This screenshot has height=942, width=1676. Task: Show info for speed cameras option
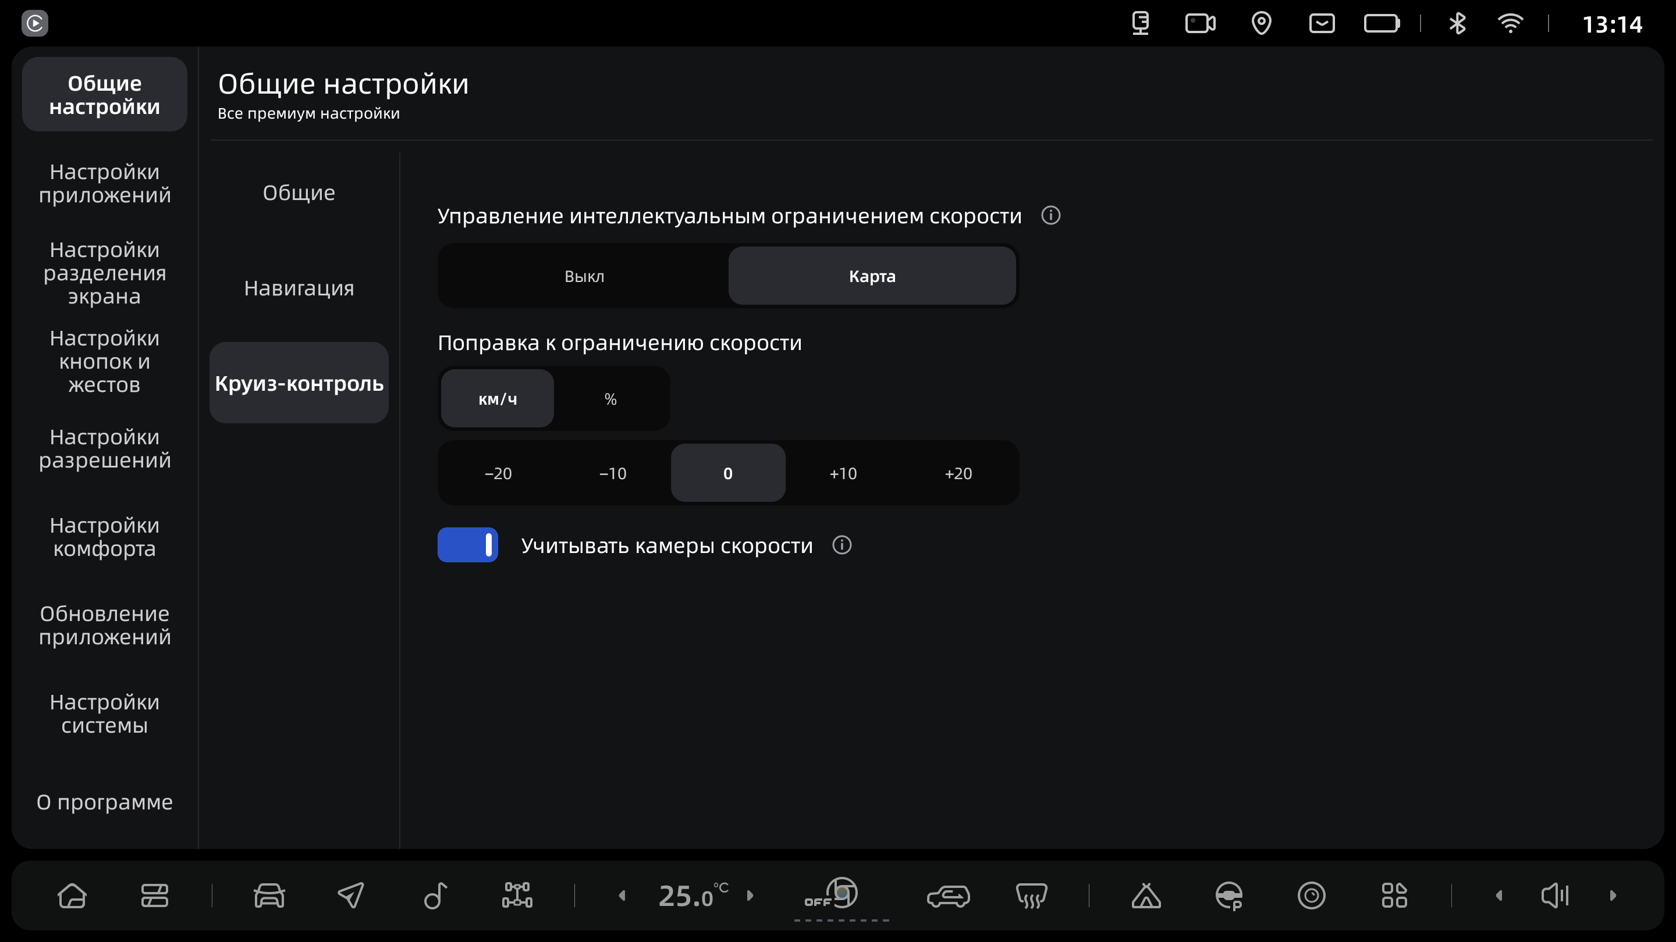842,545
